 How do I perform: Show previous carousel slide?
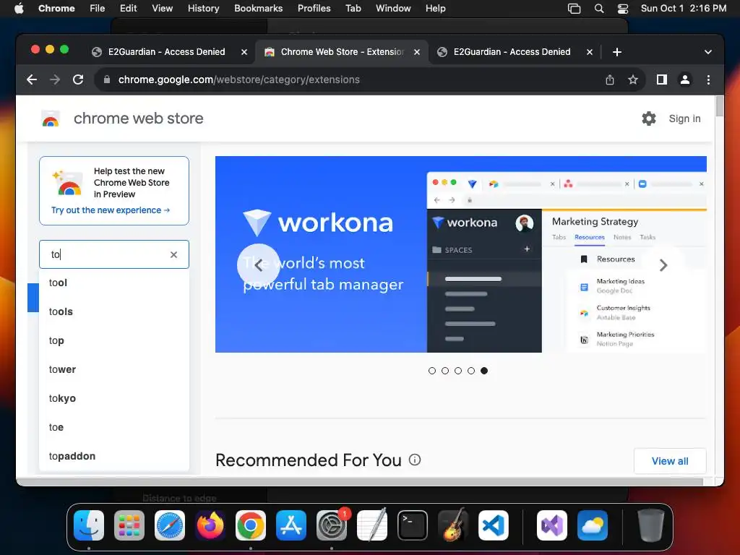(x=258, y=265)
